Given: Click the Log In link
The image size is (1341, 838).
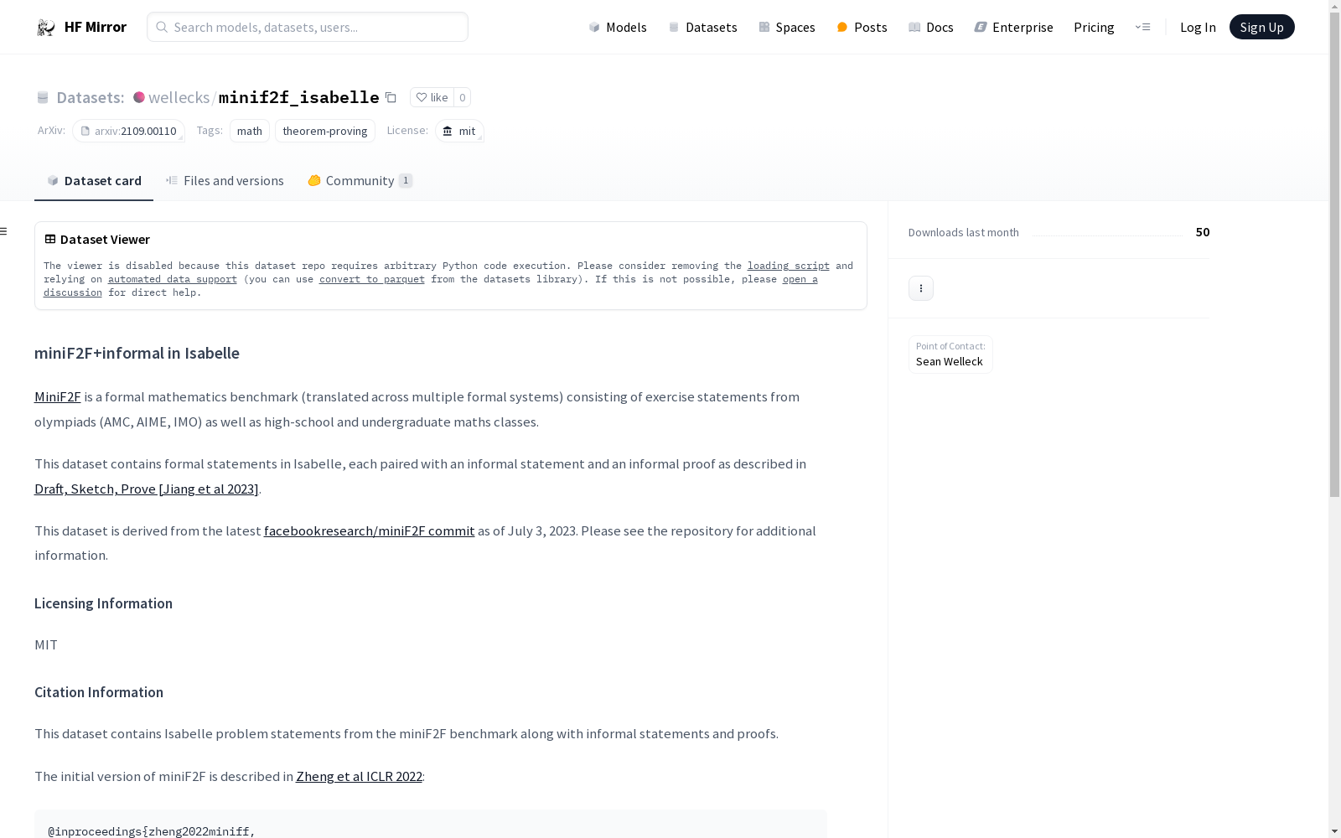Looking at the screenshot, I should pyautogui.click(x=1198, y=27).
